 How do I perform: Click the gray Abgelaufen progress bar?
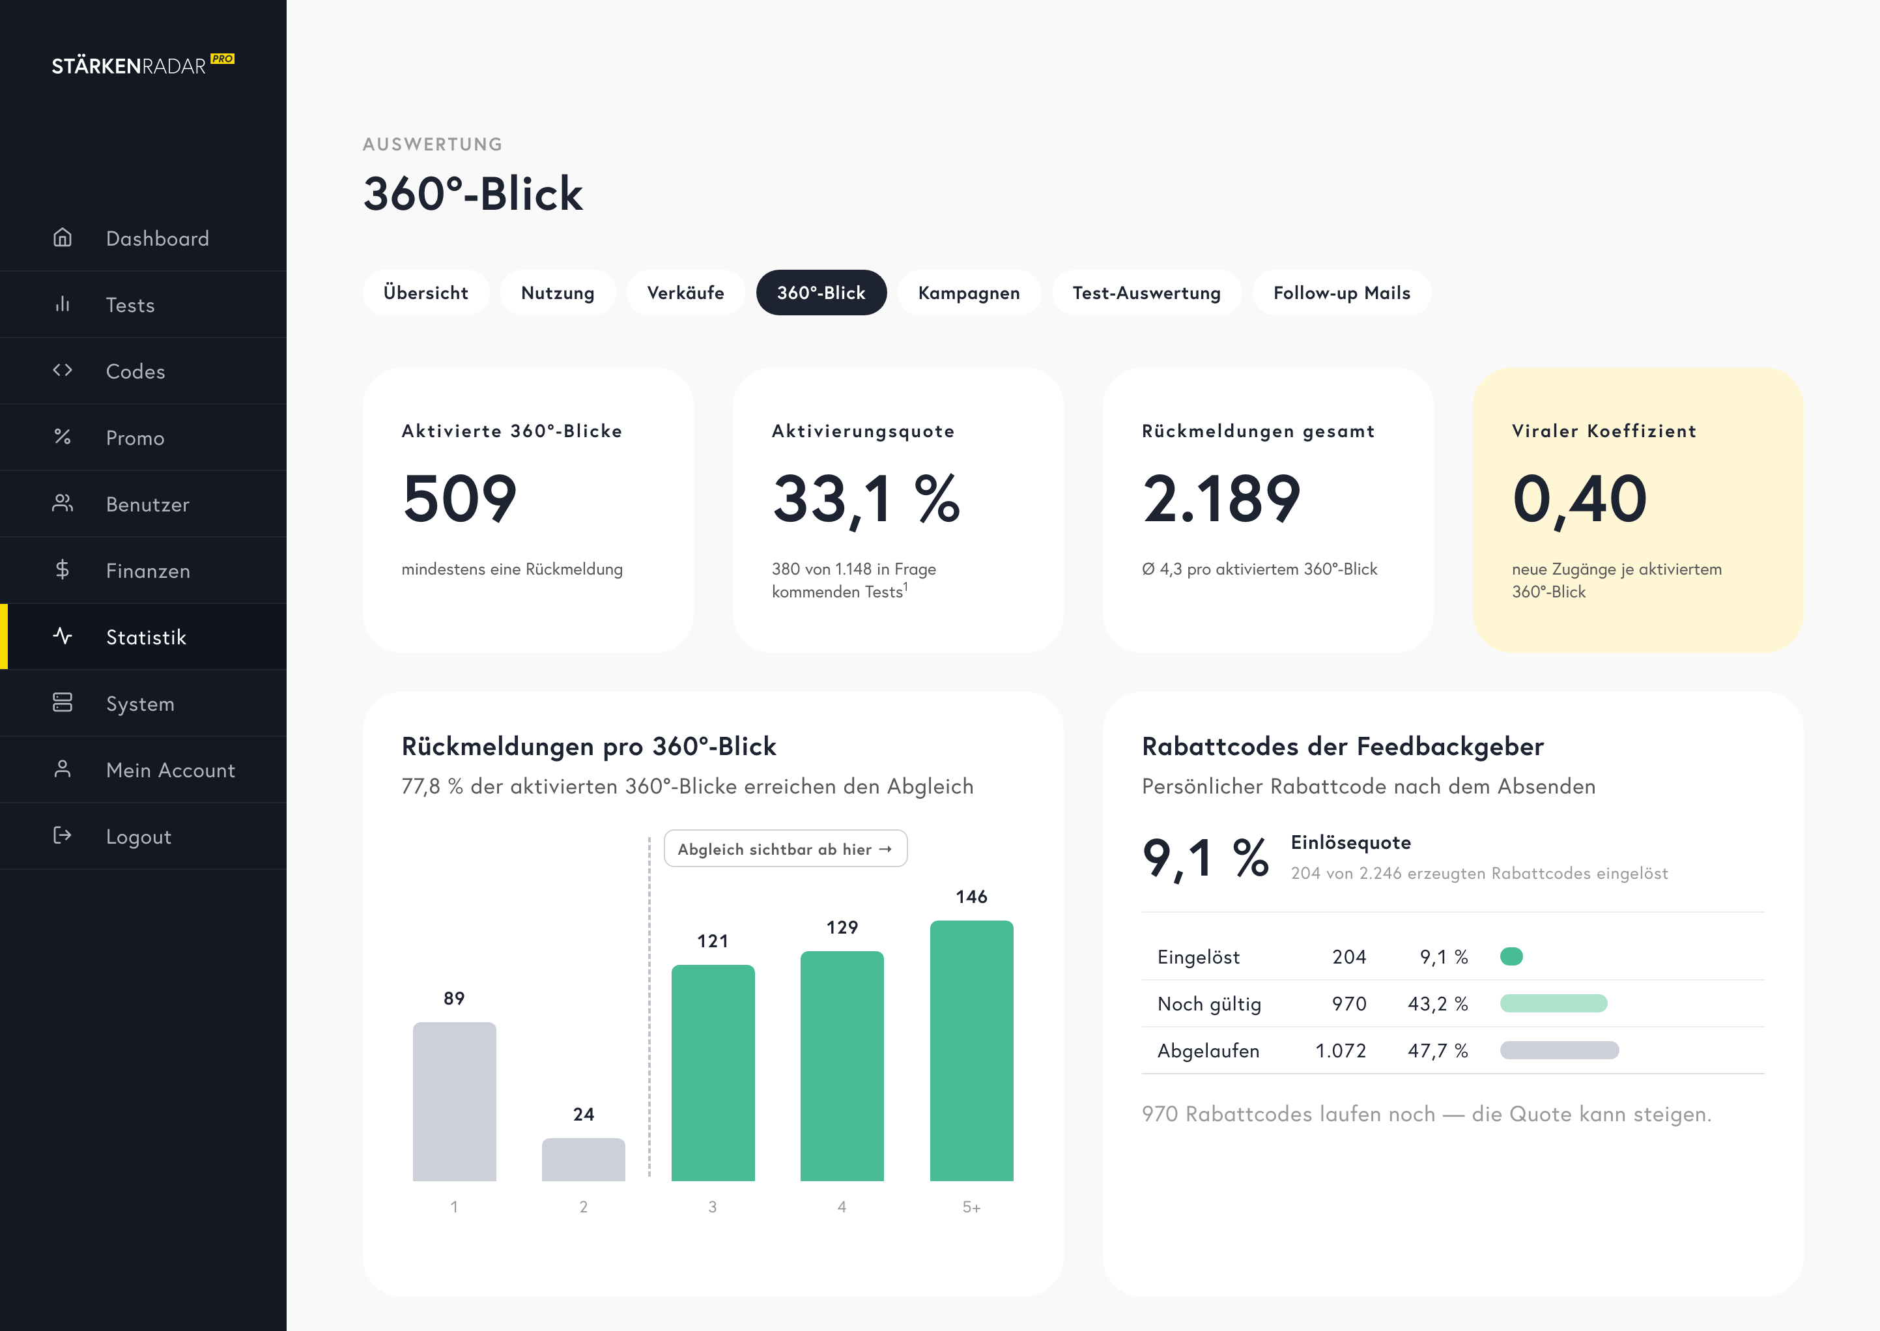(x=1560, y=1050)
